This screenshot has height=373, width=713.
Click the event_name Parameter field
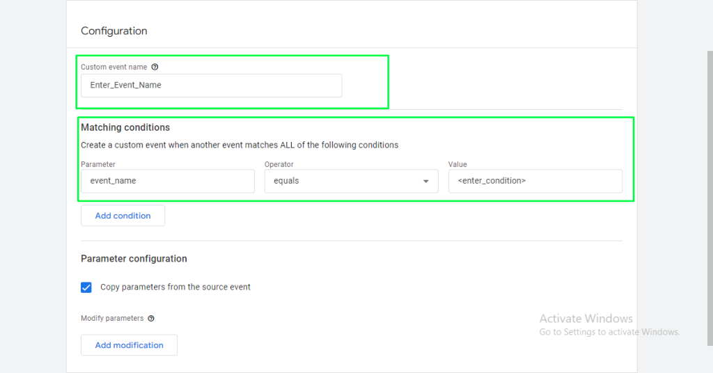167,181
